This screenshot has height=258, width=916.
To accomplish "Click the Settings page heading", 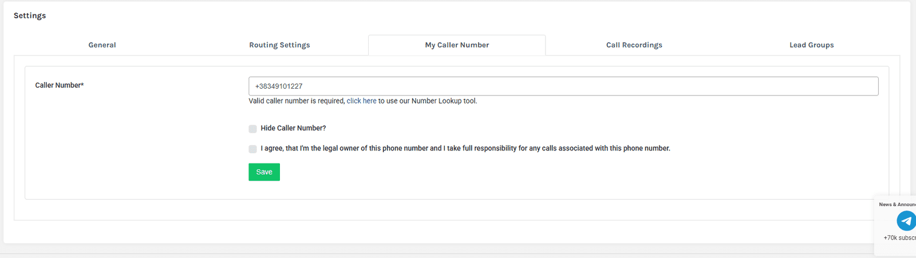I will point(30,16).
